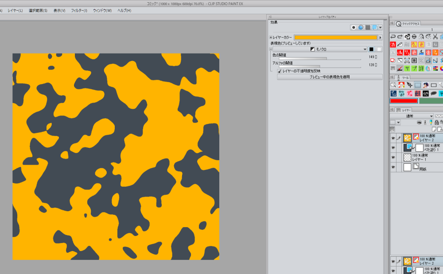
Task: Expand the レイヤーカラー plus box
Action: tap(271, 37)
